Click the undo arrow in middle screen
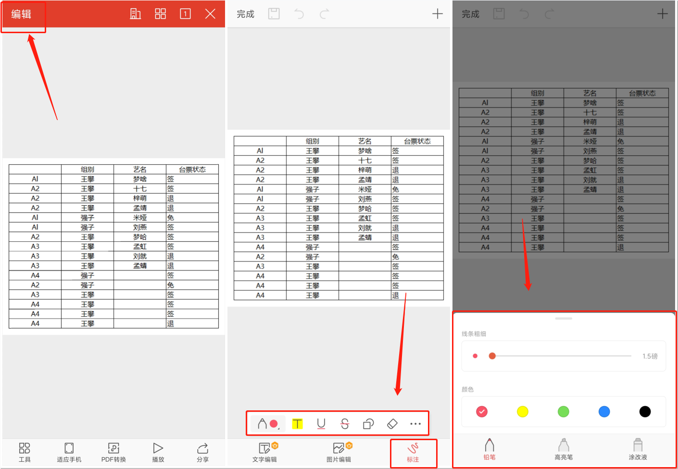This screenshot has height=469, width=678. tap(299, 14)
